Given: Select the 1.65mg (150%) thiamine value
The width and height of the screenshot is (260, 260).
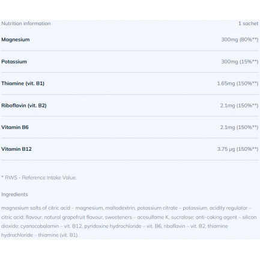Looking at the screenshot, I should pos(238,83).
